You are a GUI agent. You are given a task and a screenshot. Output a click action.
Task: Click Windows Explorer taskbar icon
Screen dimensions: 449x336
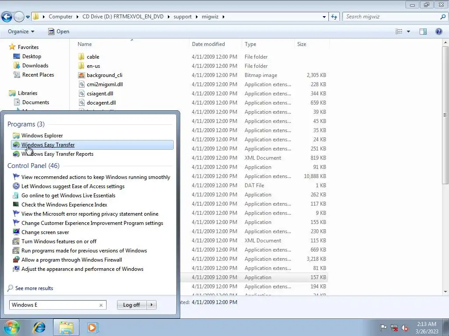coord(66,327)
